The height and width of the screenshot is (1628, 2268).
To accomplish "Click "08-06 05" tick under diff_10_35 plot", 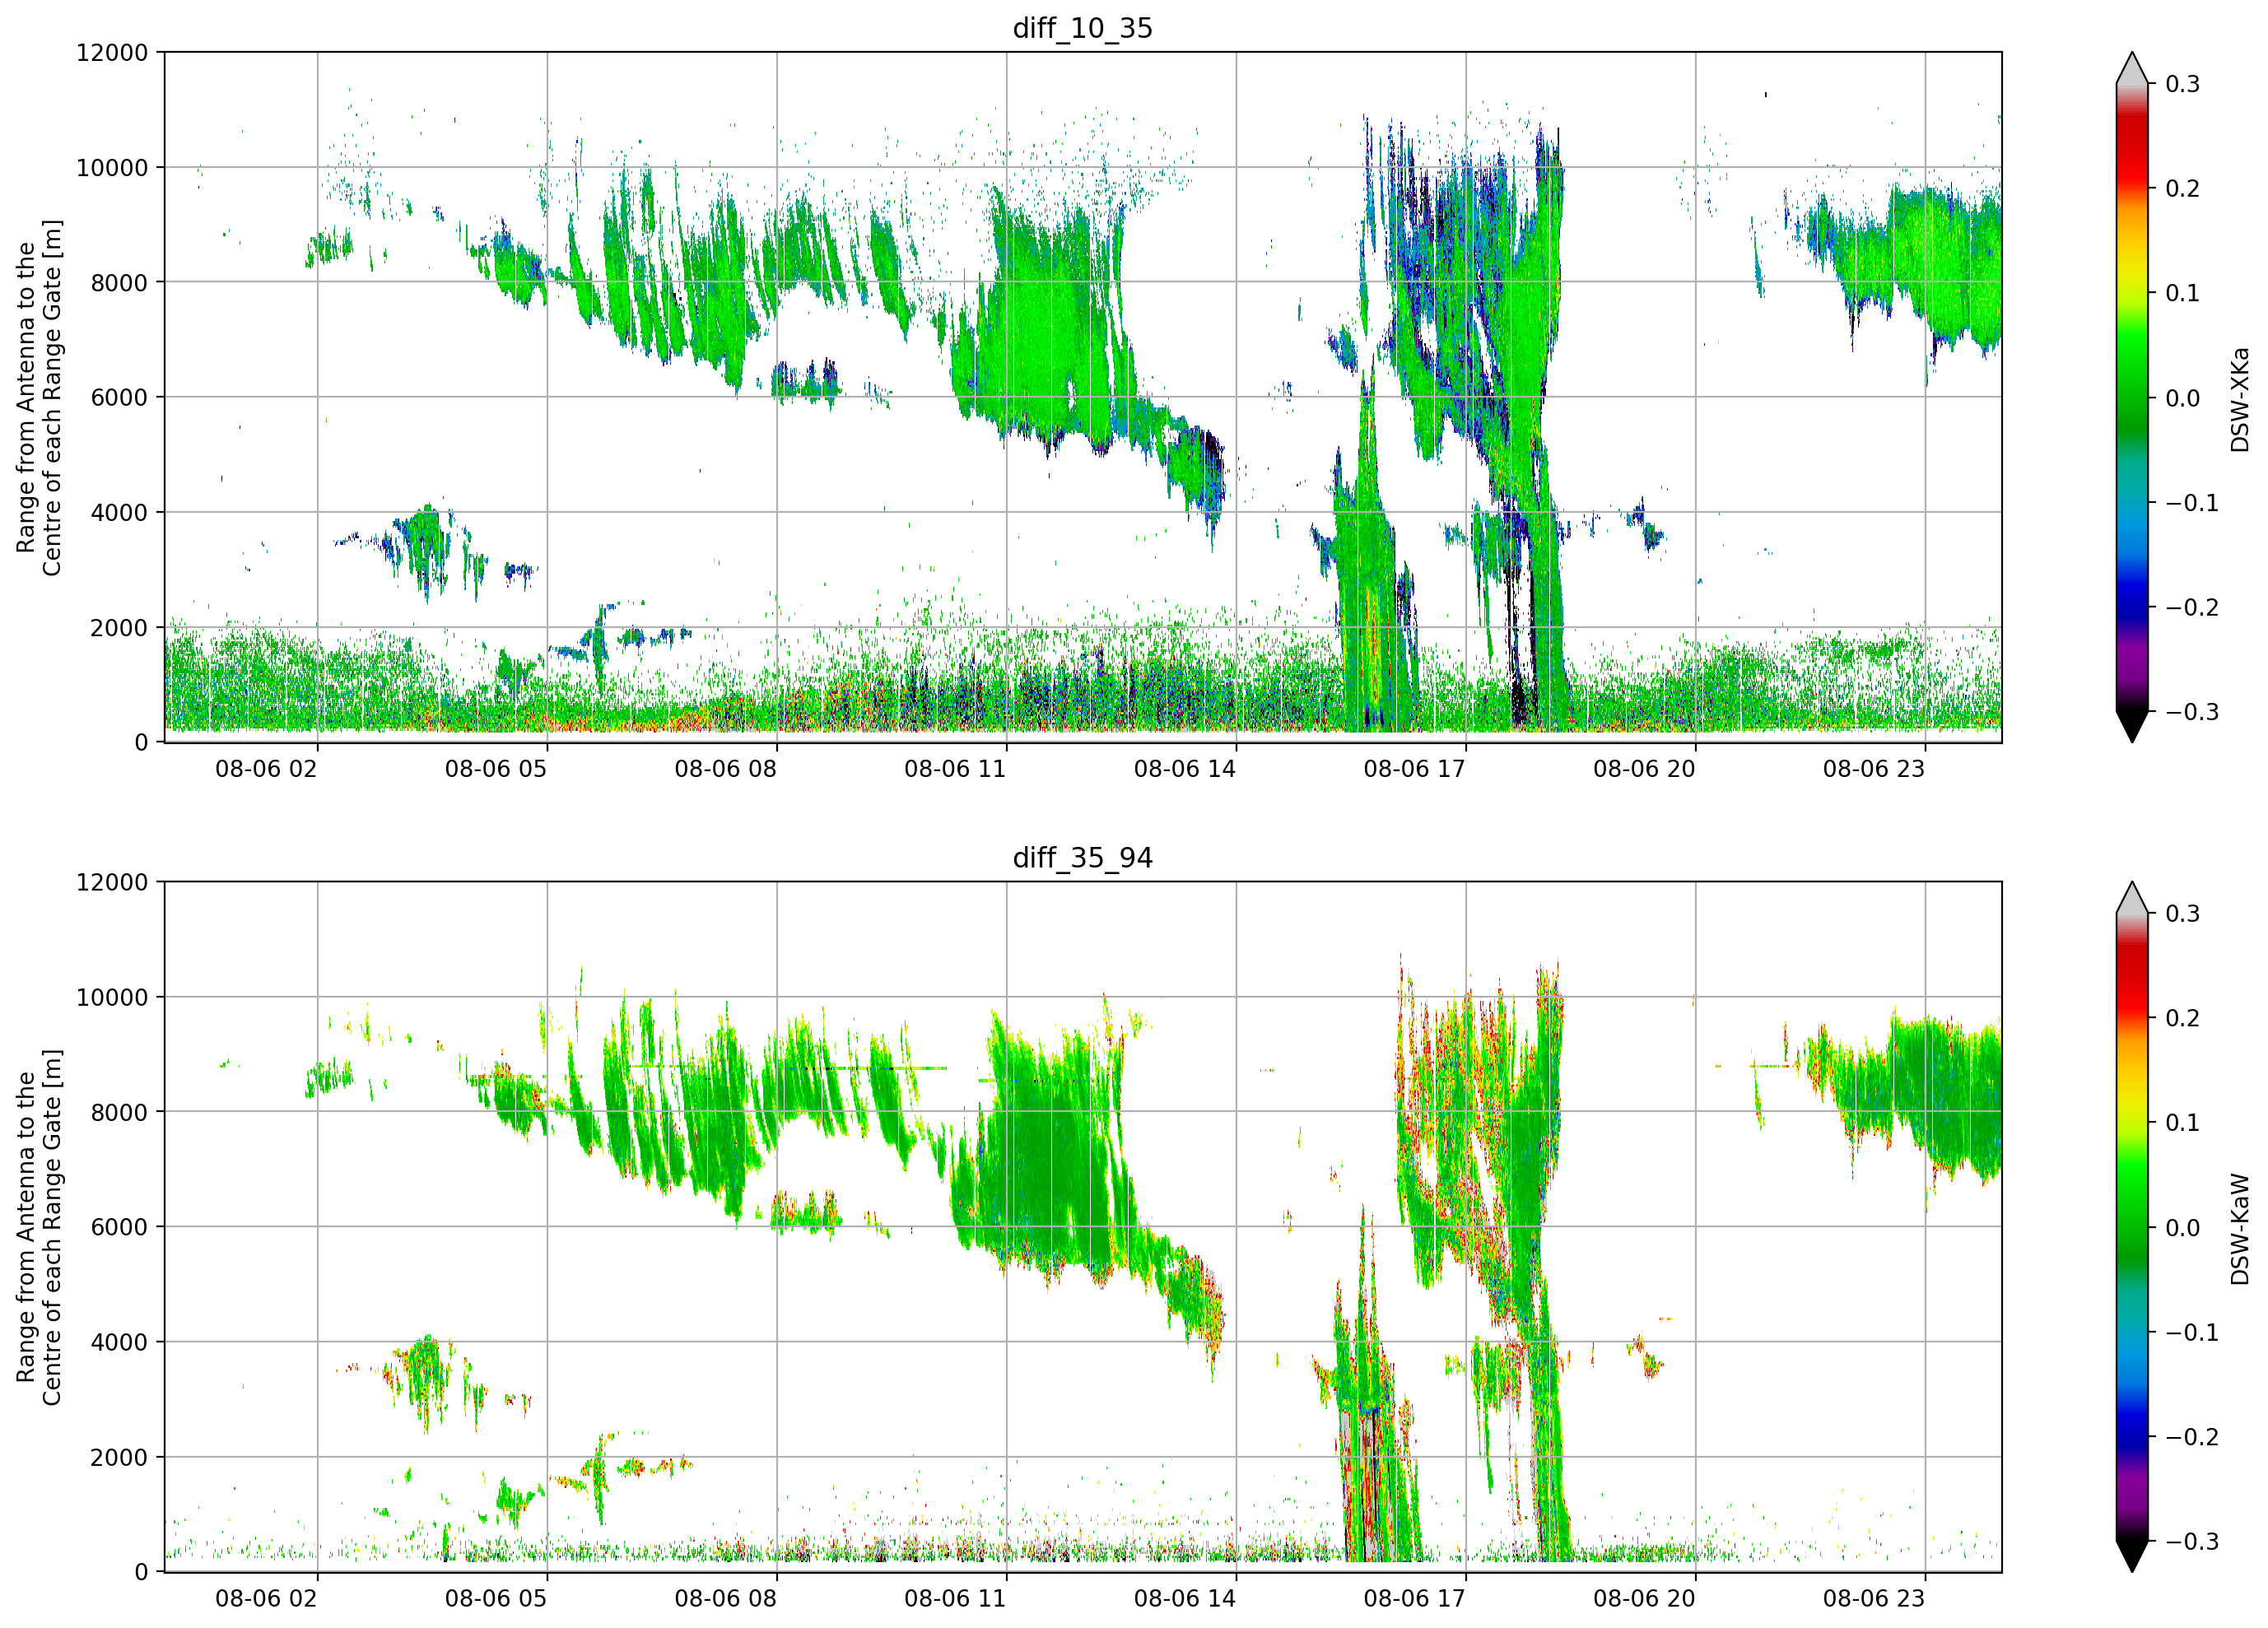I will click(496, 769).
